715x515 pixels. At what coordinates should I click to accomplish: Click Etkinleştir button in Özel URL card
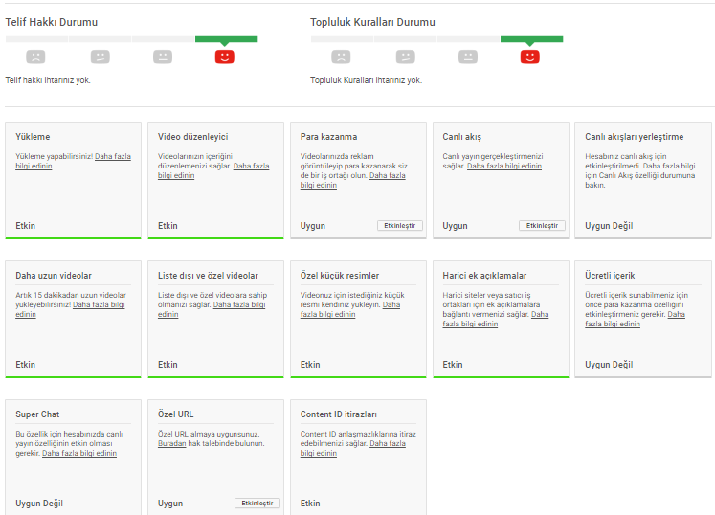point(257,503)
